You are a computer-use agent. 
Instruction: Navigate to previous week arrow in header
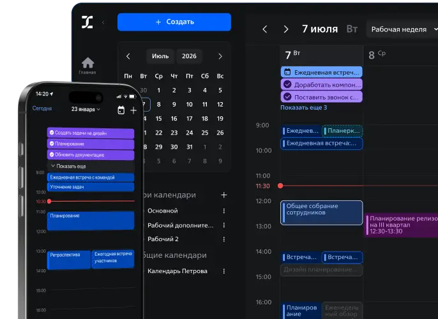tap(265, 29)
